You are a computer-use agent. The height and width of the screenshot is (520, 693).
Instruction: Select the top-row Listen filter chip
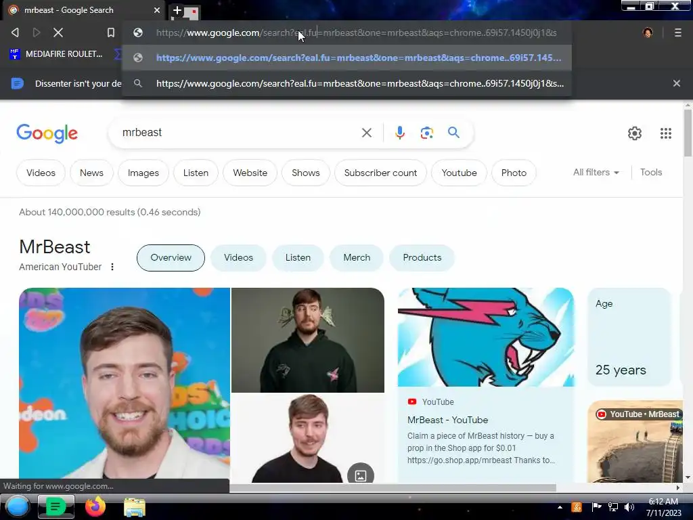[196, 173]
